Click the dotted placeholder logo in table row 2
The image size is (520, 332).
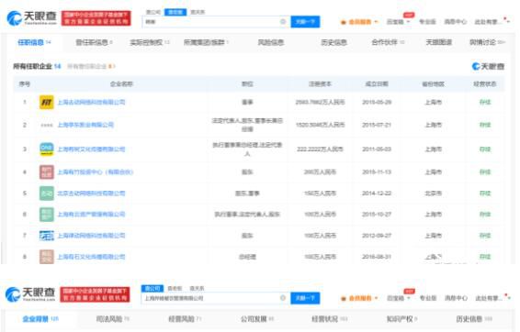pyautogui.click(x=47, y=125)
